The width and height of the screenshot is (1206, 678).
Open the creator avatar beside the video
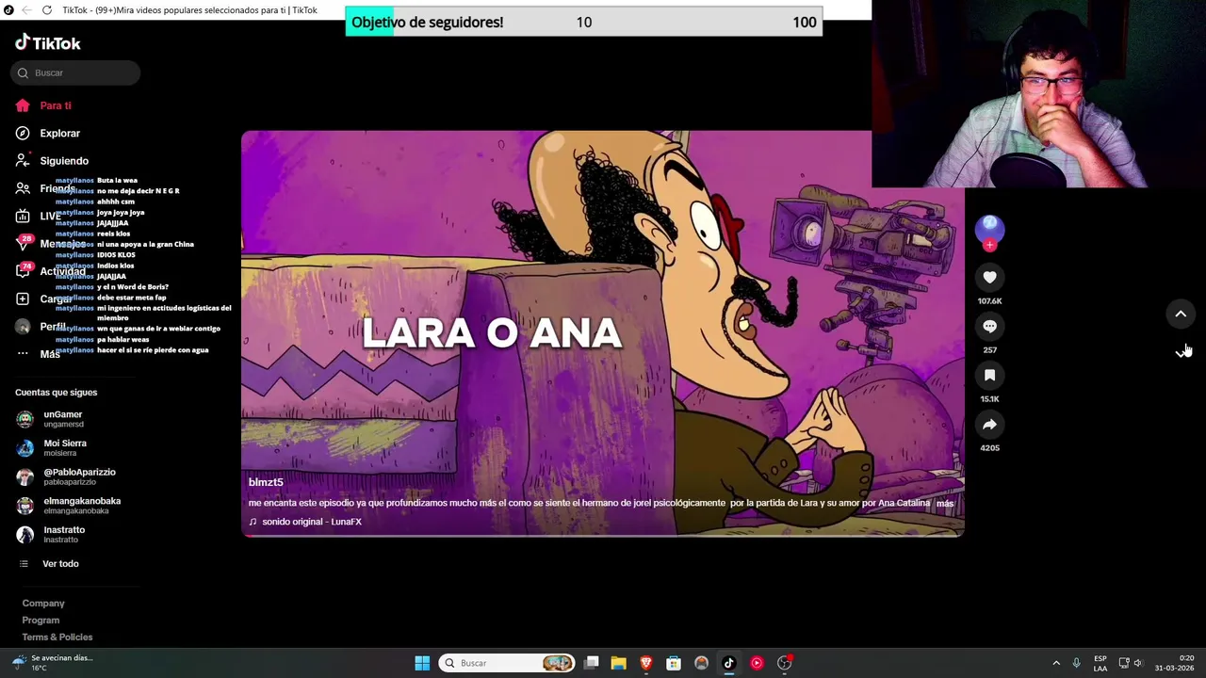989,227
